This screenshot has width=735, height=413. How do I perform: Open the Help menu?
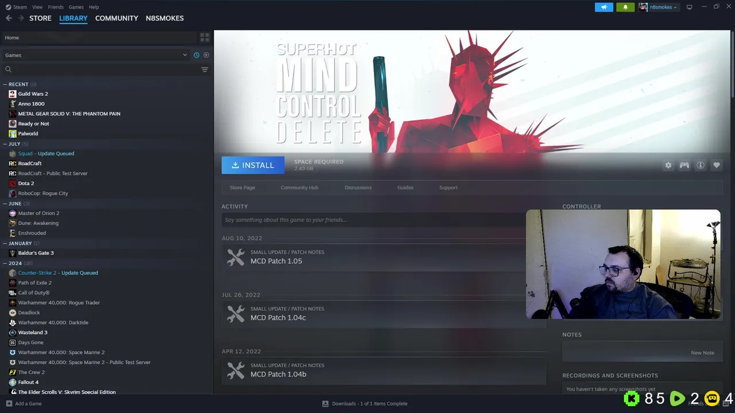pyautogui.click(x=94, y=7)
